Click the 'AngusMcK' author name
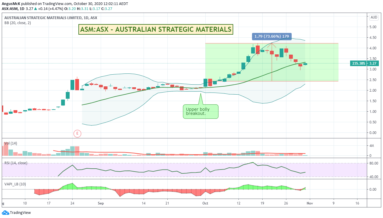Screen dimensions: 383x218 (x=11, y=4)
